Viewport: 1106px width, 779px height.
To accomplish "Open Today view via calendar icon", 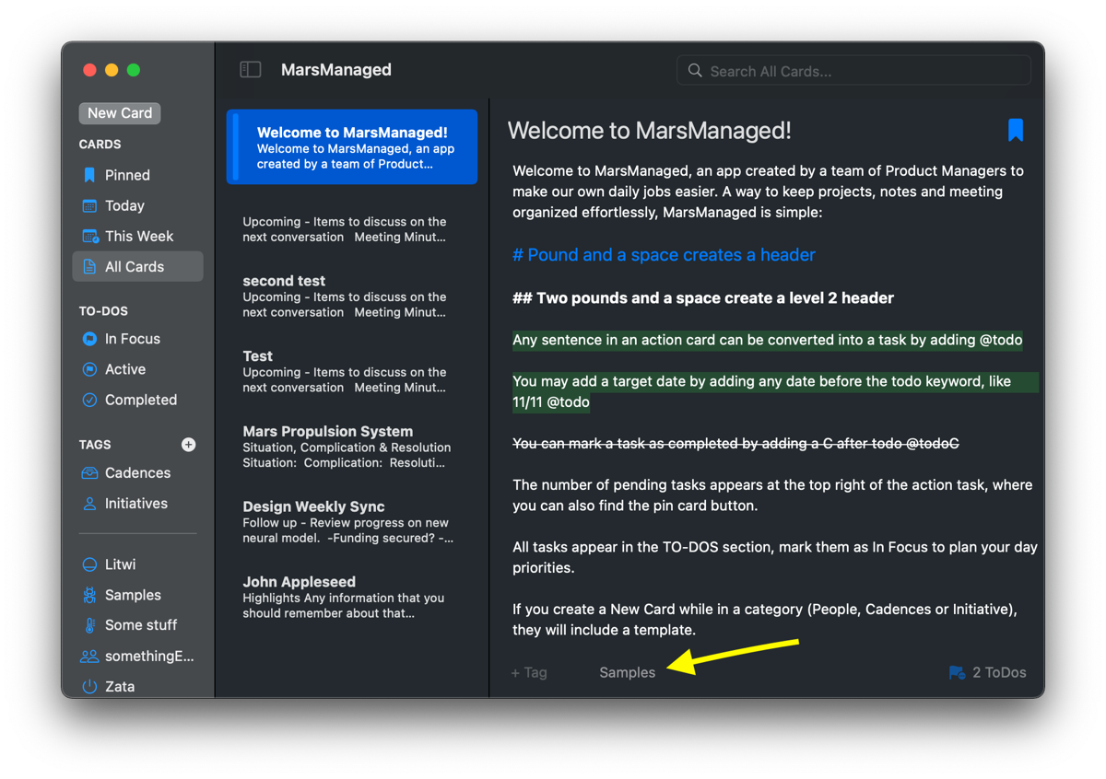I will tap(89, 205).
